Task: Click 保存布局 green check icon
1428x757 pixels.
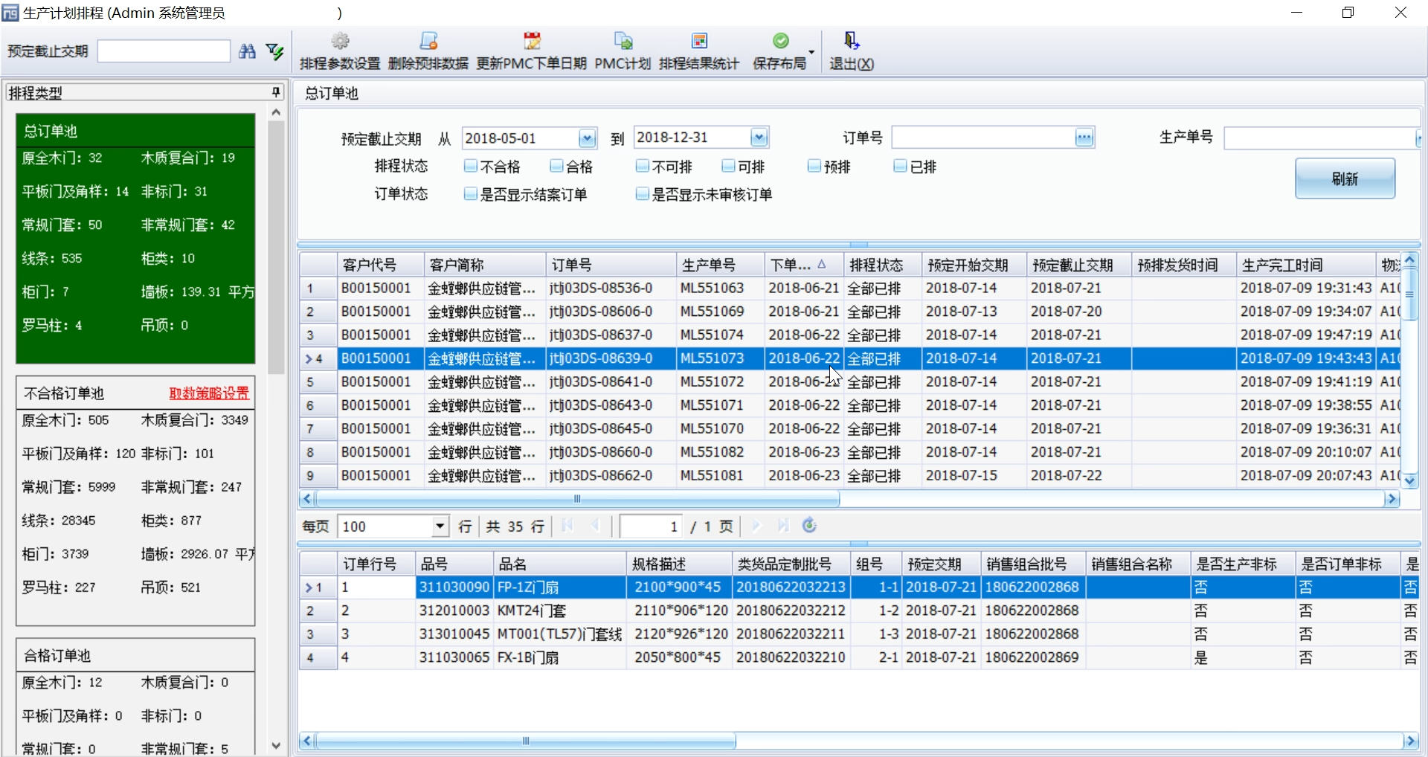Action: click(x=780, y=42)
